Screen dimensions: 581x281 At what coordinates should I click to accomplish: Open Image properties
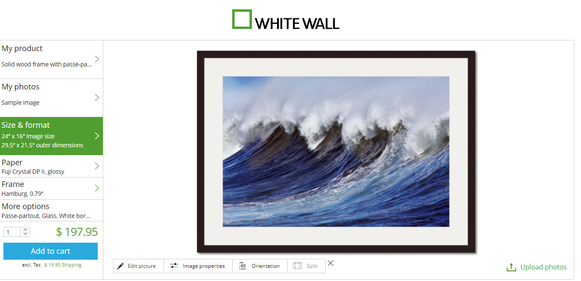(x=198, y=266)
